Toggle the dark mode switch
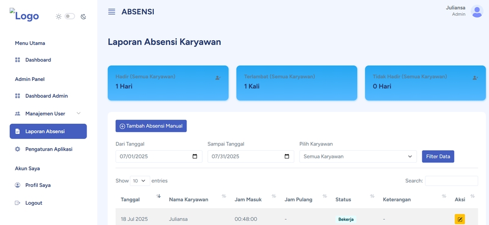This screenshot has width=489, height=225. tap(70, 16)
